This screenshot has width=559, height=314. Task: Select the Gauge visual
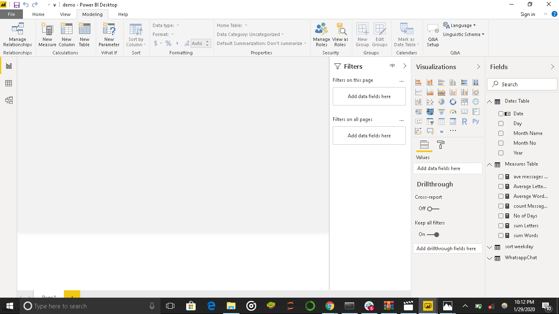point(453,112)
